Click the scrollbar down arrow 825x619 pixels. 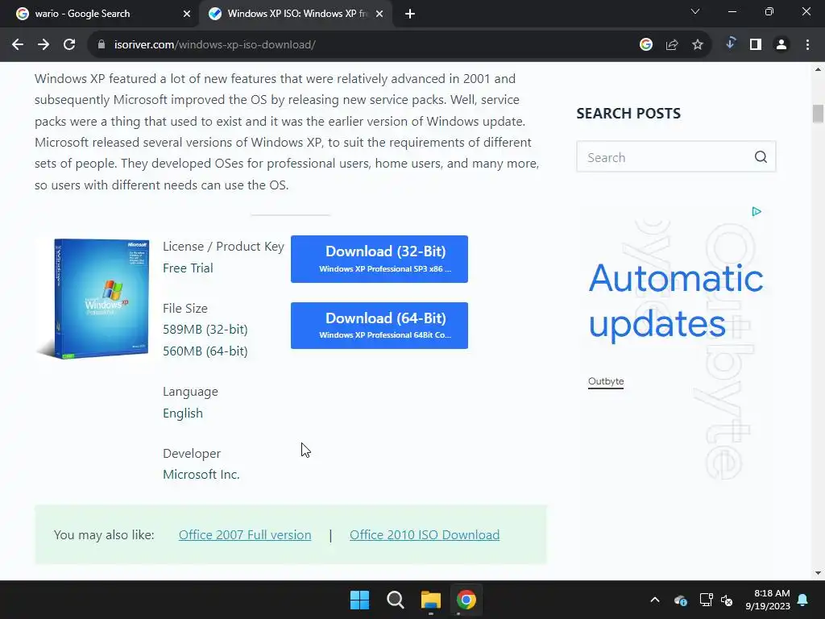(x=818, y=573)
